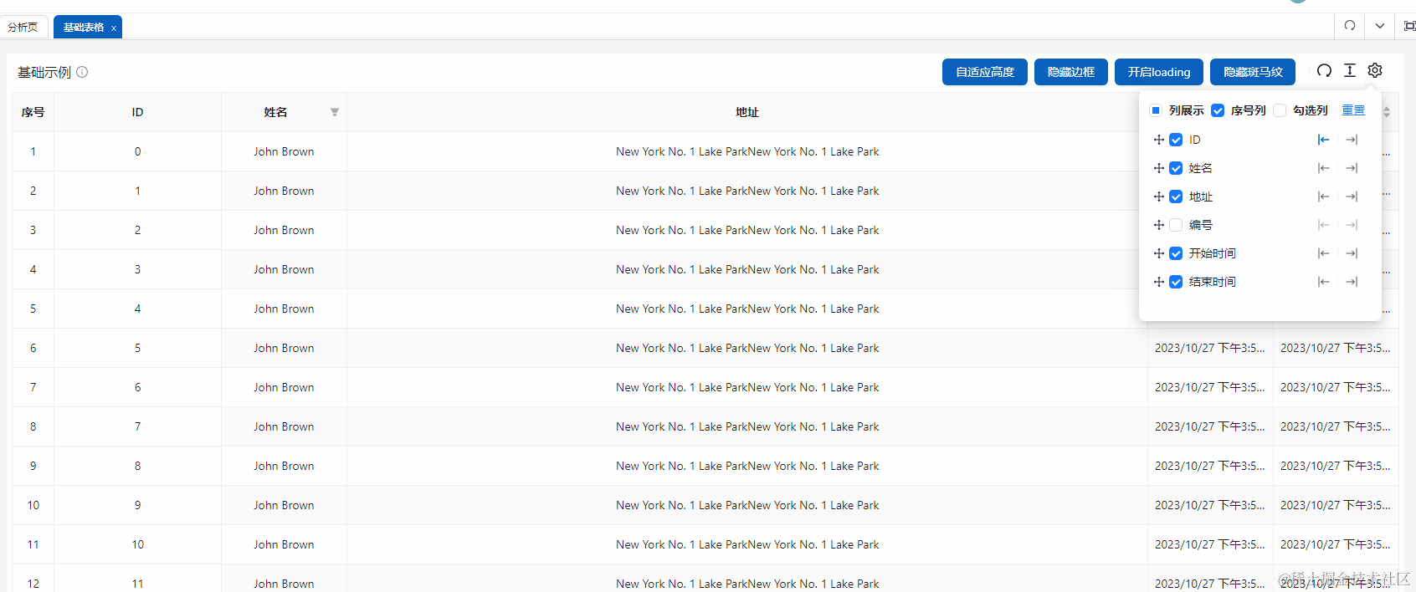Click the drag handle for 地址 column
This screenshot has height=592, width=1416.
click(x=1159, y=196)
